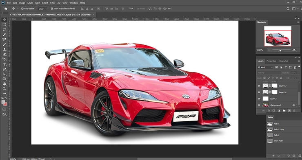Select the Type tool
The image size is (302, 160).
click(4, 64)
